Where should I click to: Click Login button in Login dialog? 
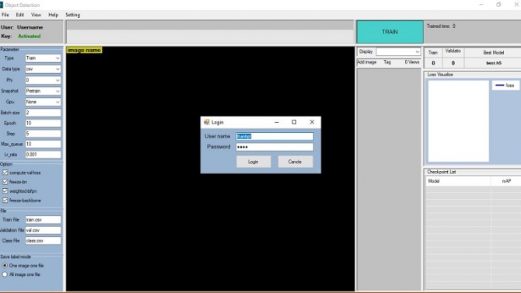click(254, 162)
